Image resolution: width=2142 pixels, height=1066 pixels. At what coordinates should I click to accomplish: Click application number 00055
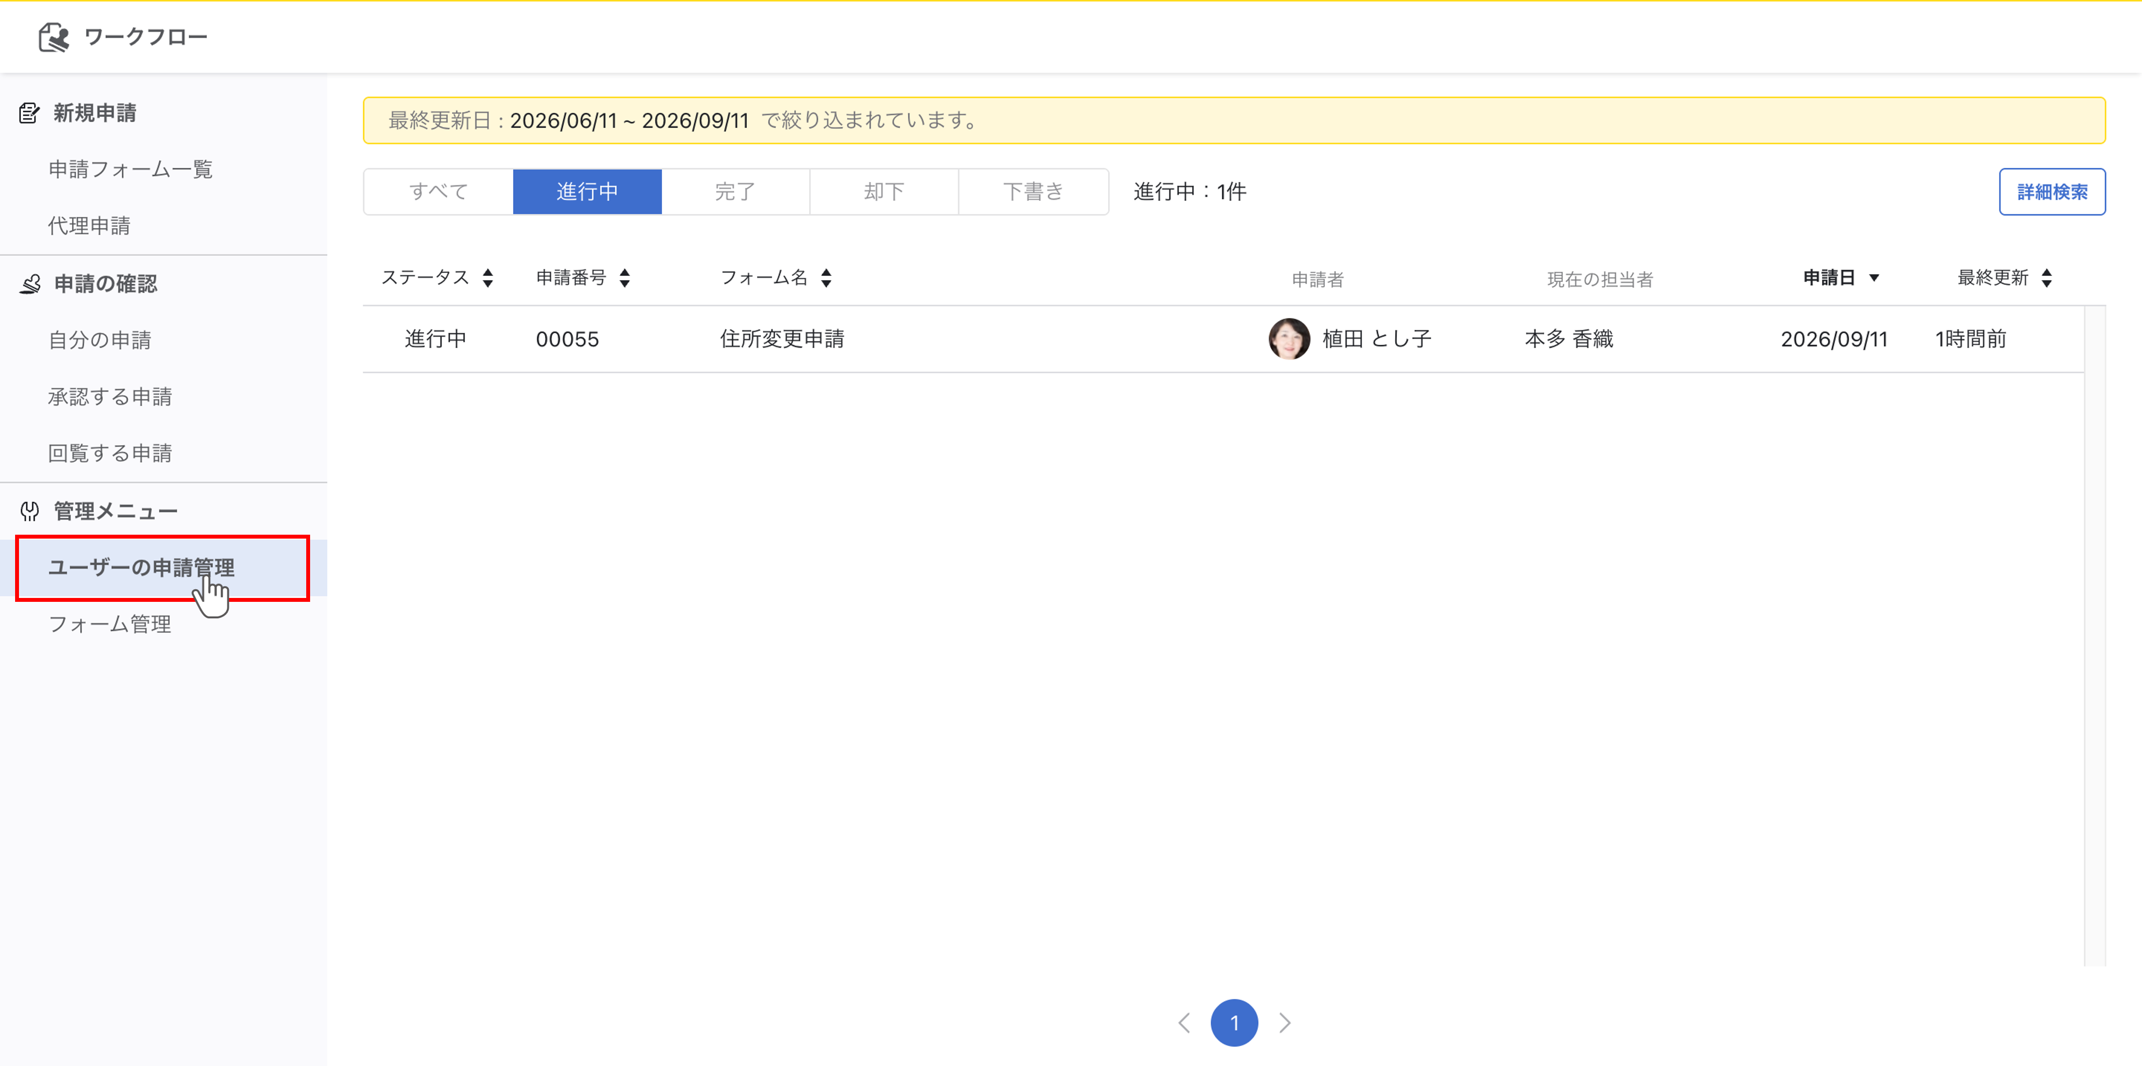[x=567, y=339]
